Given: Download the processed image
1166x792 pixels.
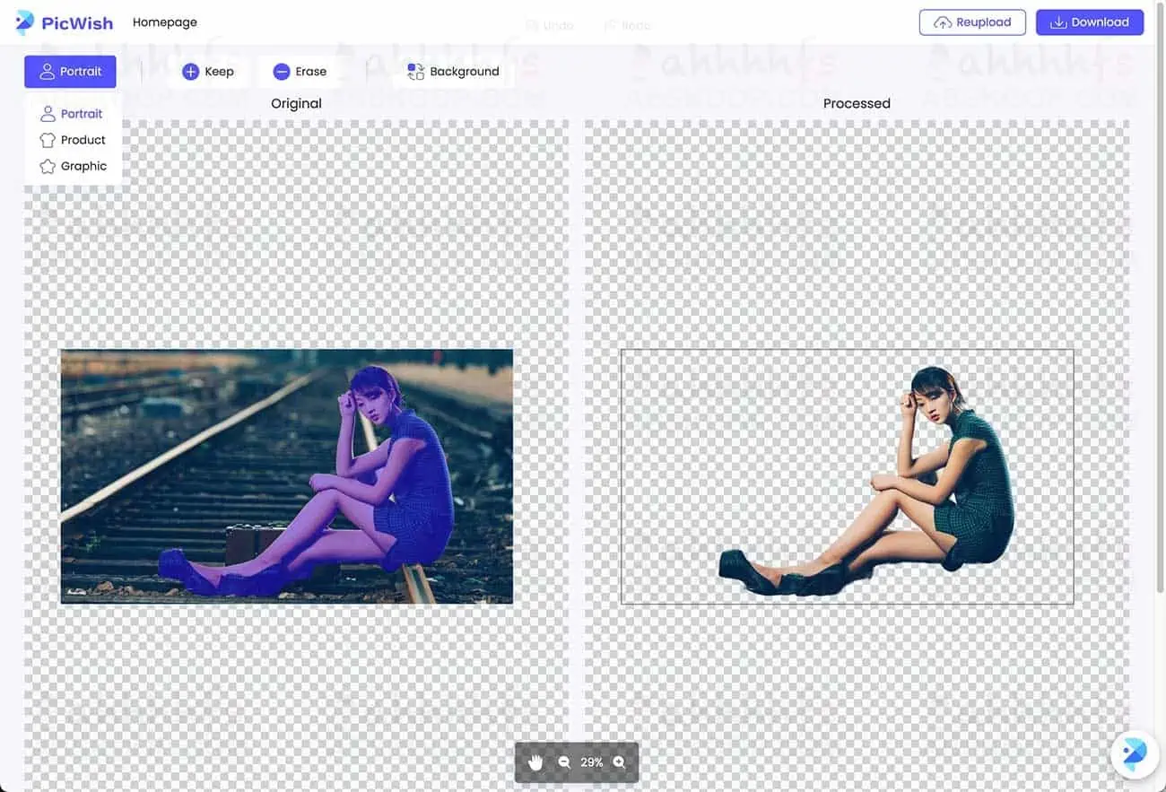Looking at the screenshot, I should (1089, 22).
